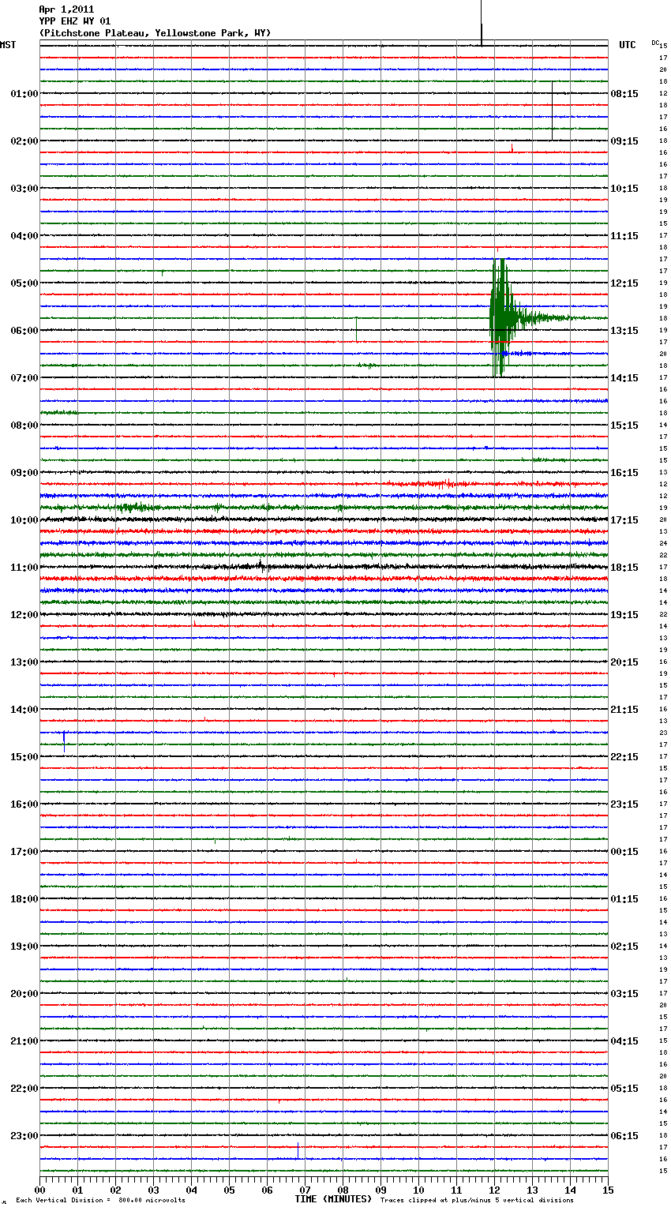
Task: Click the vertical division microvolts scale note
Action: point(100,1201)
